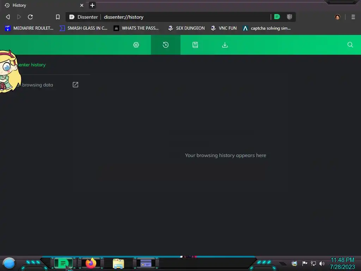The width and height of the screenshot is (361, 271).
Task: Click the forward navigation arrow
Action: [x=19, y=17]
